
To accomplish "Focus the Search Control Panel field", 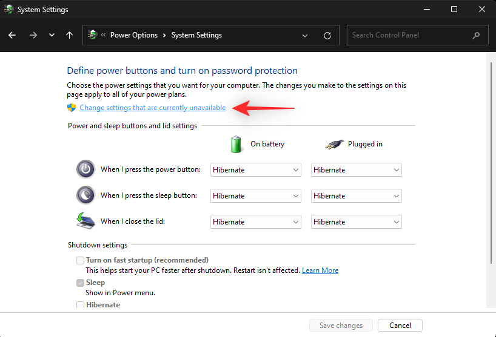I will [417, 35].
